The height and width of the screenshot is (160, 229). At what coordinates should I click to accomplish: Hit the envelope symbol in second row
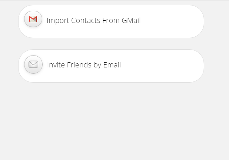click(x=33, y=64)
